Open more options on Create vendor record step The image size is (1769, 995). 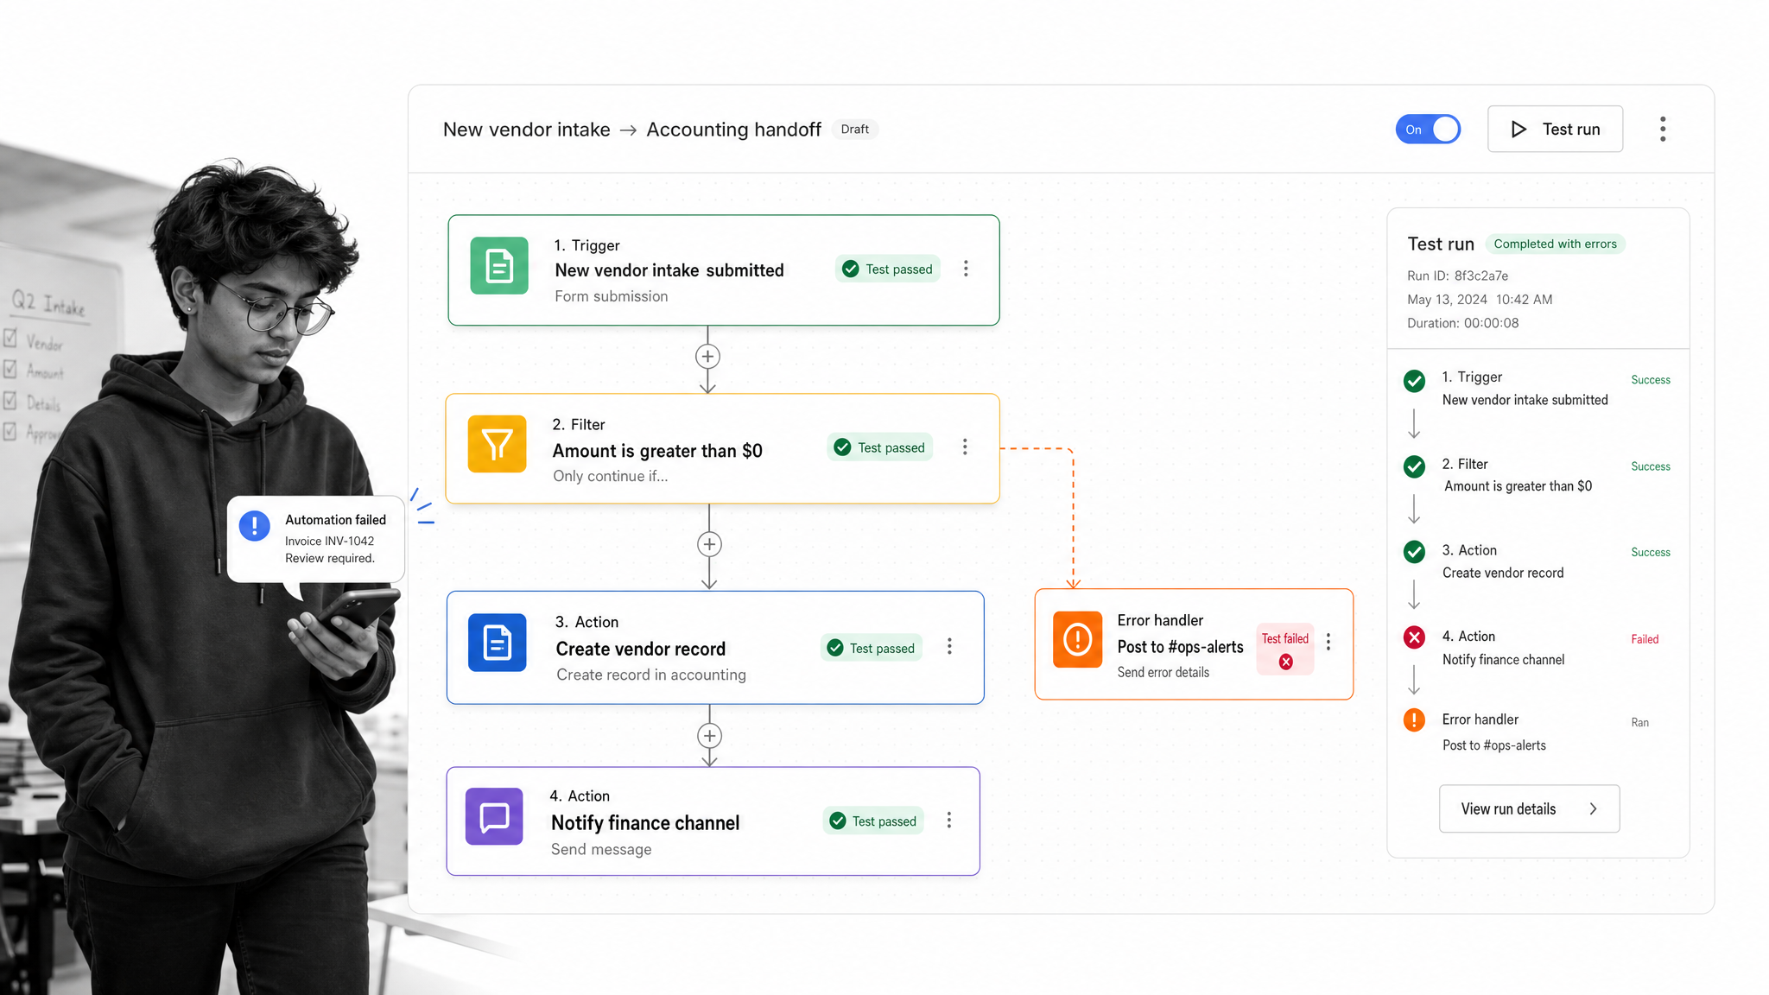tap(949, 646)
